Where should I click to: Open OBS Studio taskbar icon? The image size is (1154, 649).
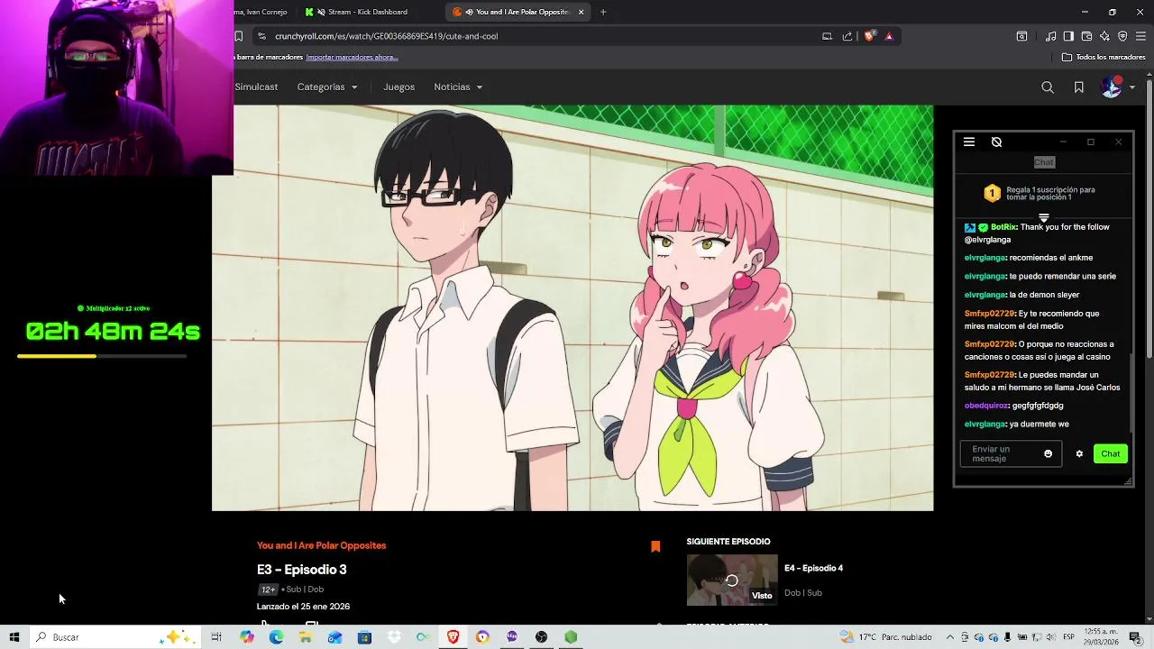(x=541, y=637)
